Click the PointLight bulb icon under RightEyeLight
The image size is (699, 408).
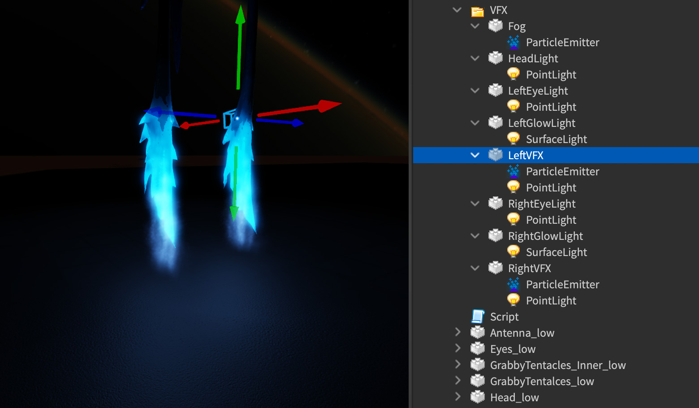(x=513, y=219)
